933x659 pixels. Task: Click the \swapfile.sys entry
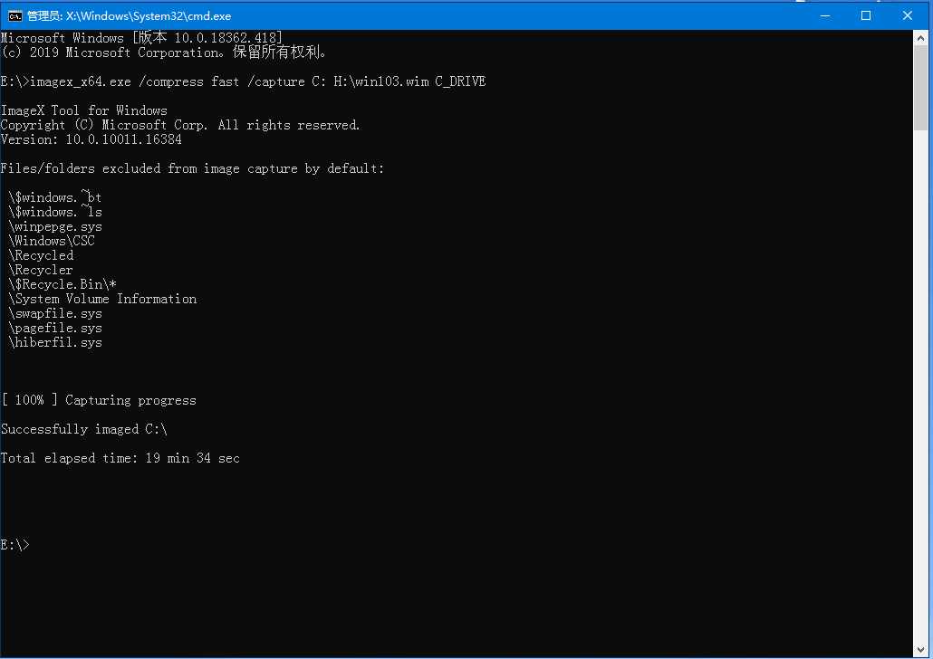pyautogui.click(x=54, y=313)
